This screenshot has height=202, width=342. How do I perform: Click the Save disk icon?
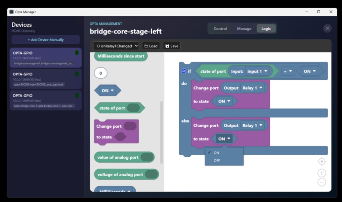coord(167,46)
